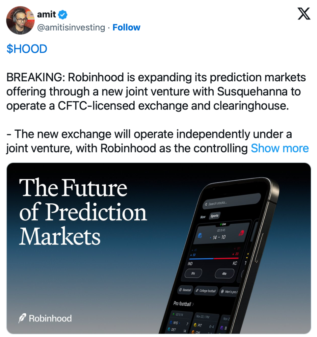Viewport: 317px width, 337px height.
Task: Expand the tweet with Show more
Action: [280, 148]
